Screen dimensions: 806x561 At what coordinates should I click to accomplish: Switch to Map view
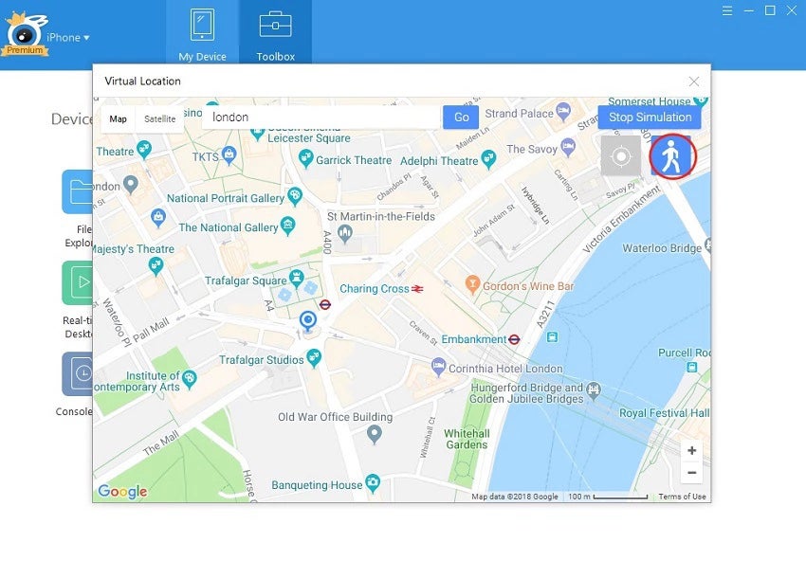point(118,118)
